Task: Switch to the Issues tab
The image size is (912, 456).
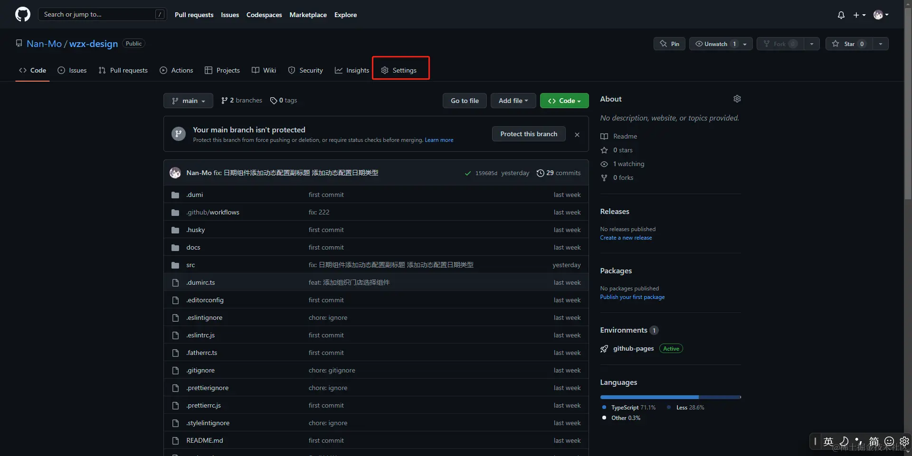Action: (72, 70)
